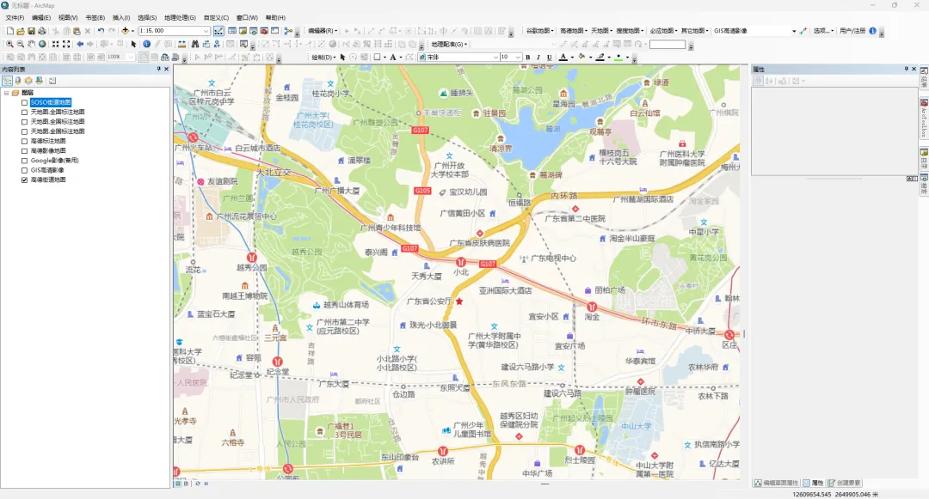The width and height of the screenshot is (929, 499).
Task: Click the font color A swatch
Action: coord(563,58)
